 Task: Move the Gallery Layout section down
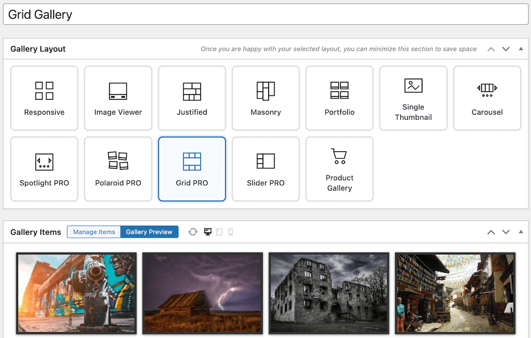coord(506,48)
